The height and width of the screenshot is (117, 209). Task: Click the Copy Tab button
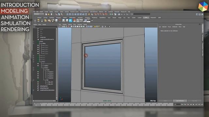pos(194,101)
